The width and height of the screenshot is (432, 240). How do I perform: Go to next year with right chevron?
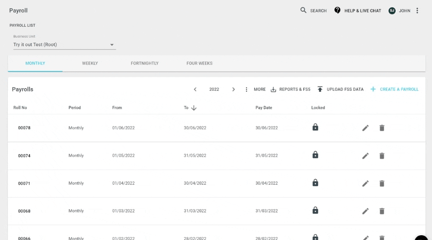tap(233, 89)
